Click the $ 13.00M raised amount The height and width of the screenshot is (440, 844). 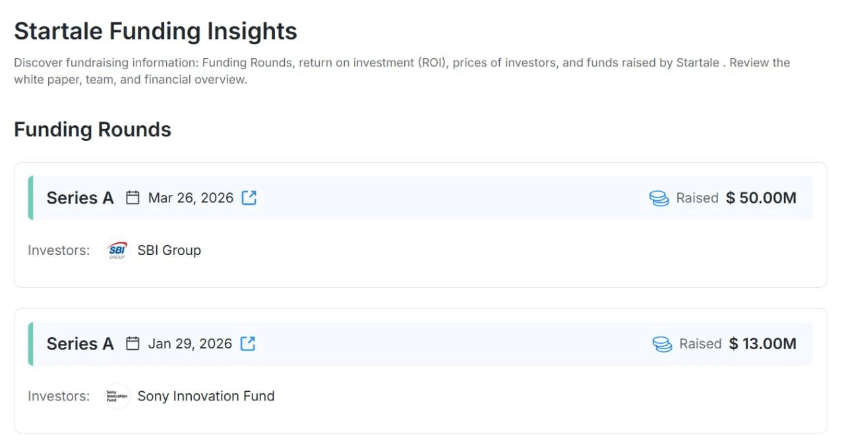pos(762,344)
